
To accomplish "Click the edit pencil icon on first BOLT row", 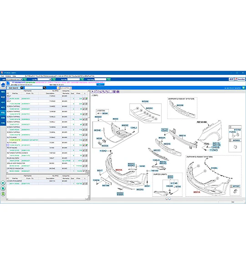I will coord(84,99).
